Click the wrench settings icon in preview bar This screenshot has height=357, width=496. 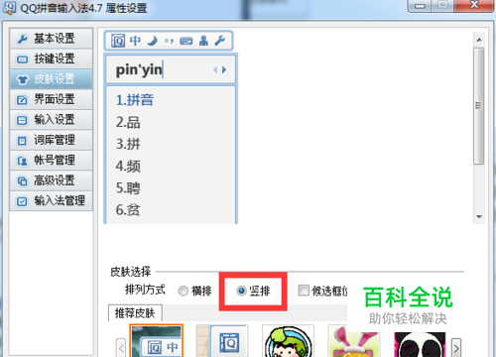click(x=219, y=41)
